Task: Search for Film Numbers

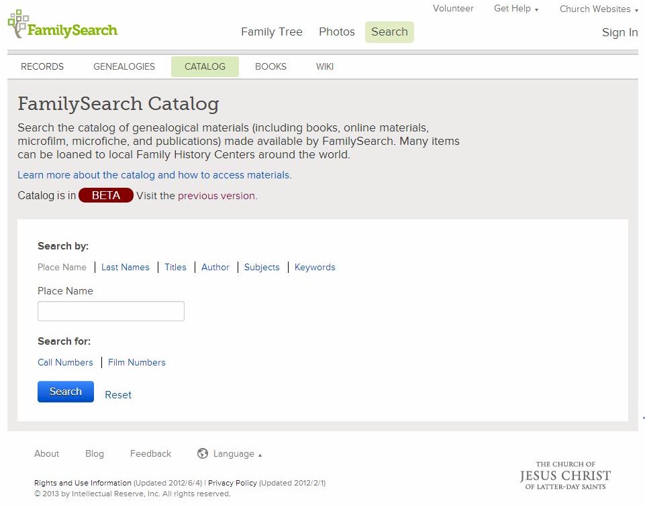Action: (x=136, y=362)
